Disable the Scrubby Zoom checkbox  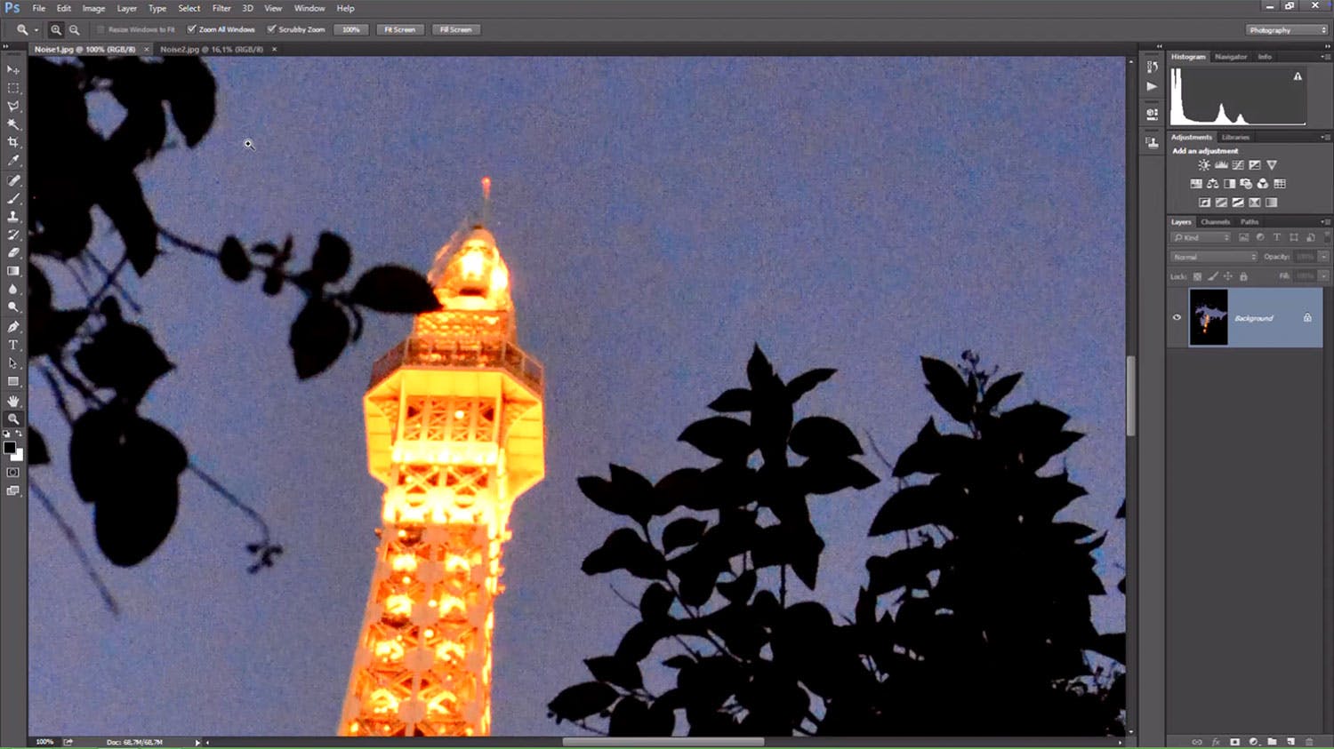(x=271, y=29)
